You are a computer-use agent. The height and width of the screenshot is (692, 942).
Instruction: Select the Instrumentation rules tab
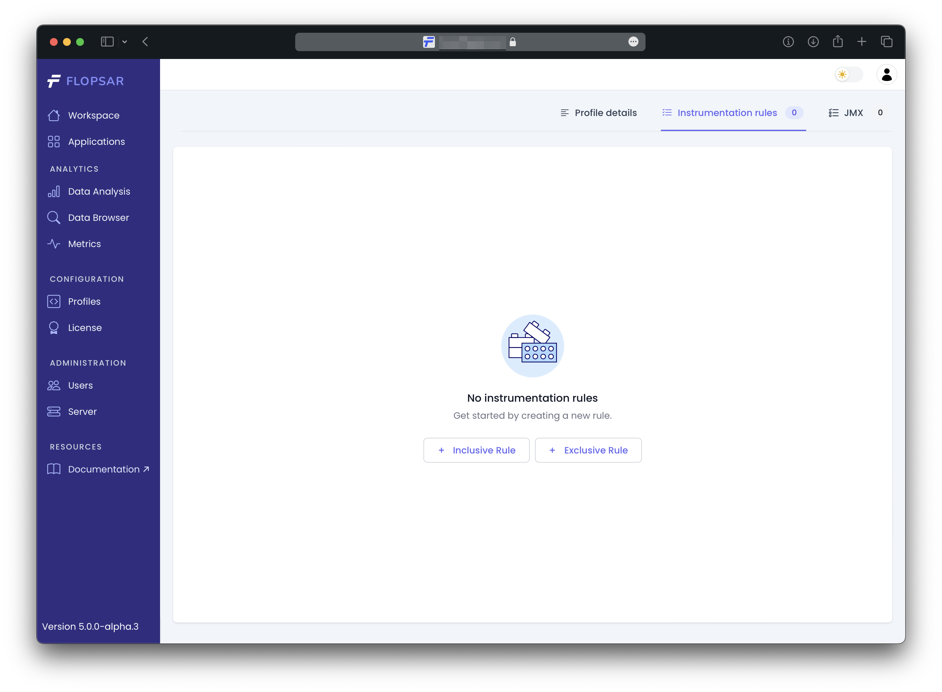[727, 113]
